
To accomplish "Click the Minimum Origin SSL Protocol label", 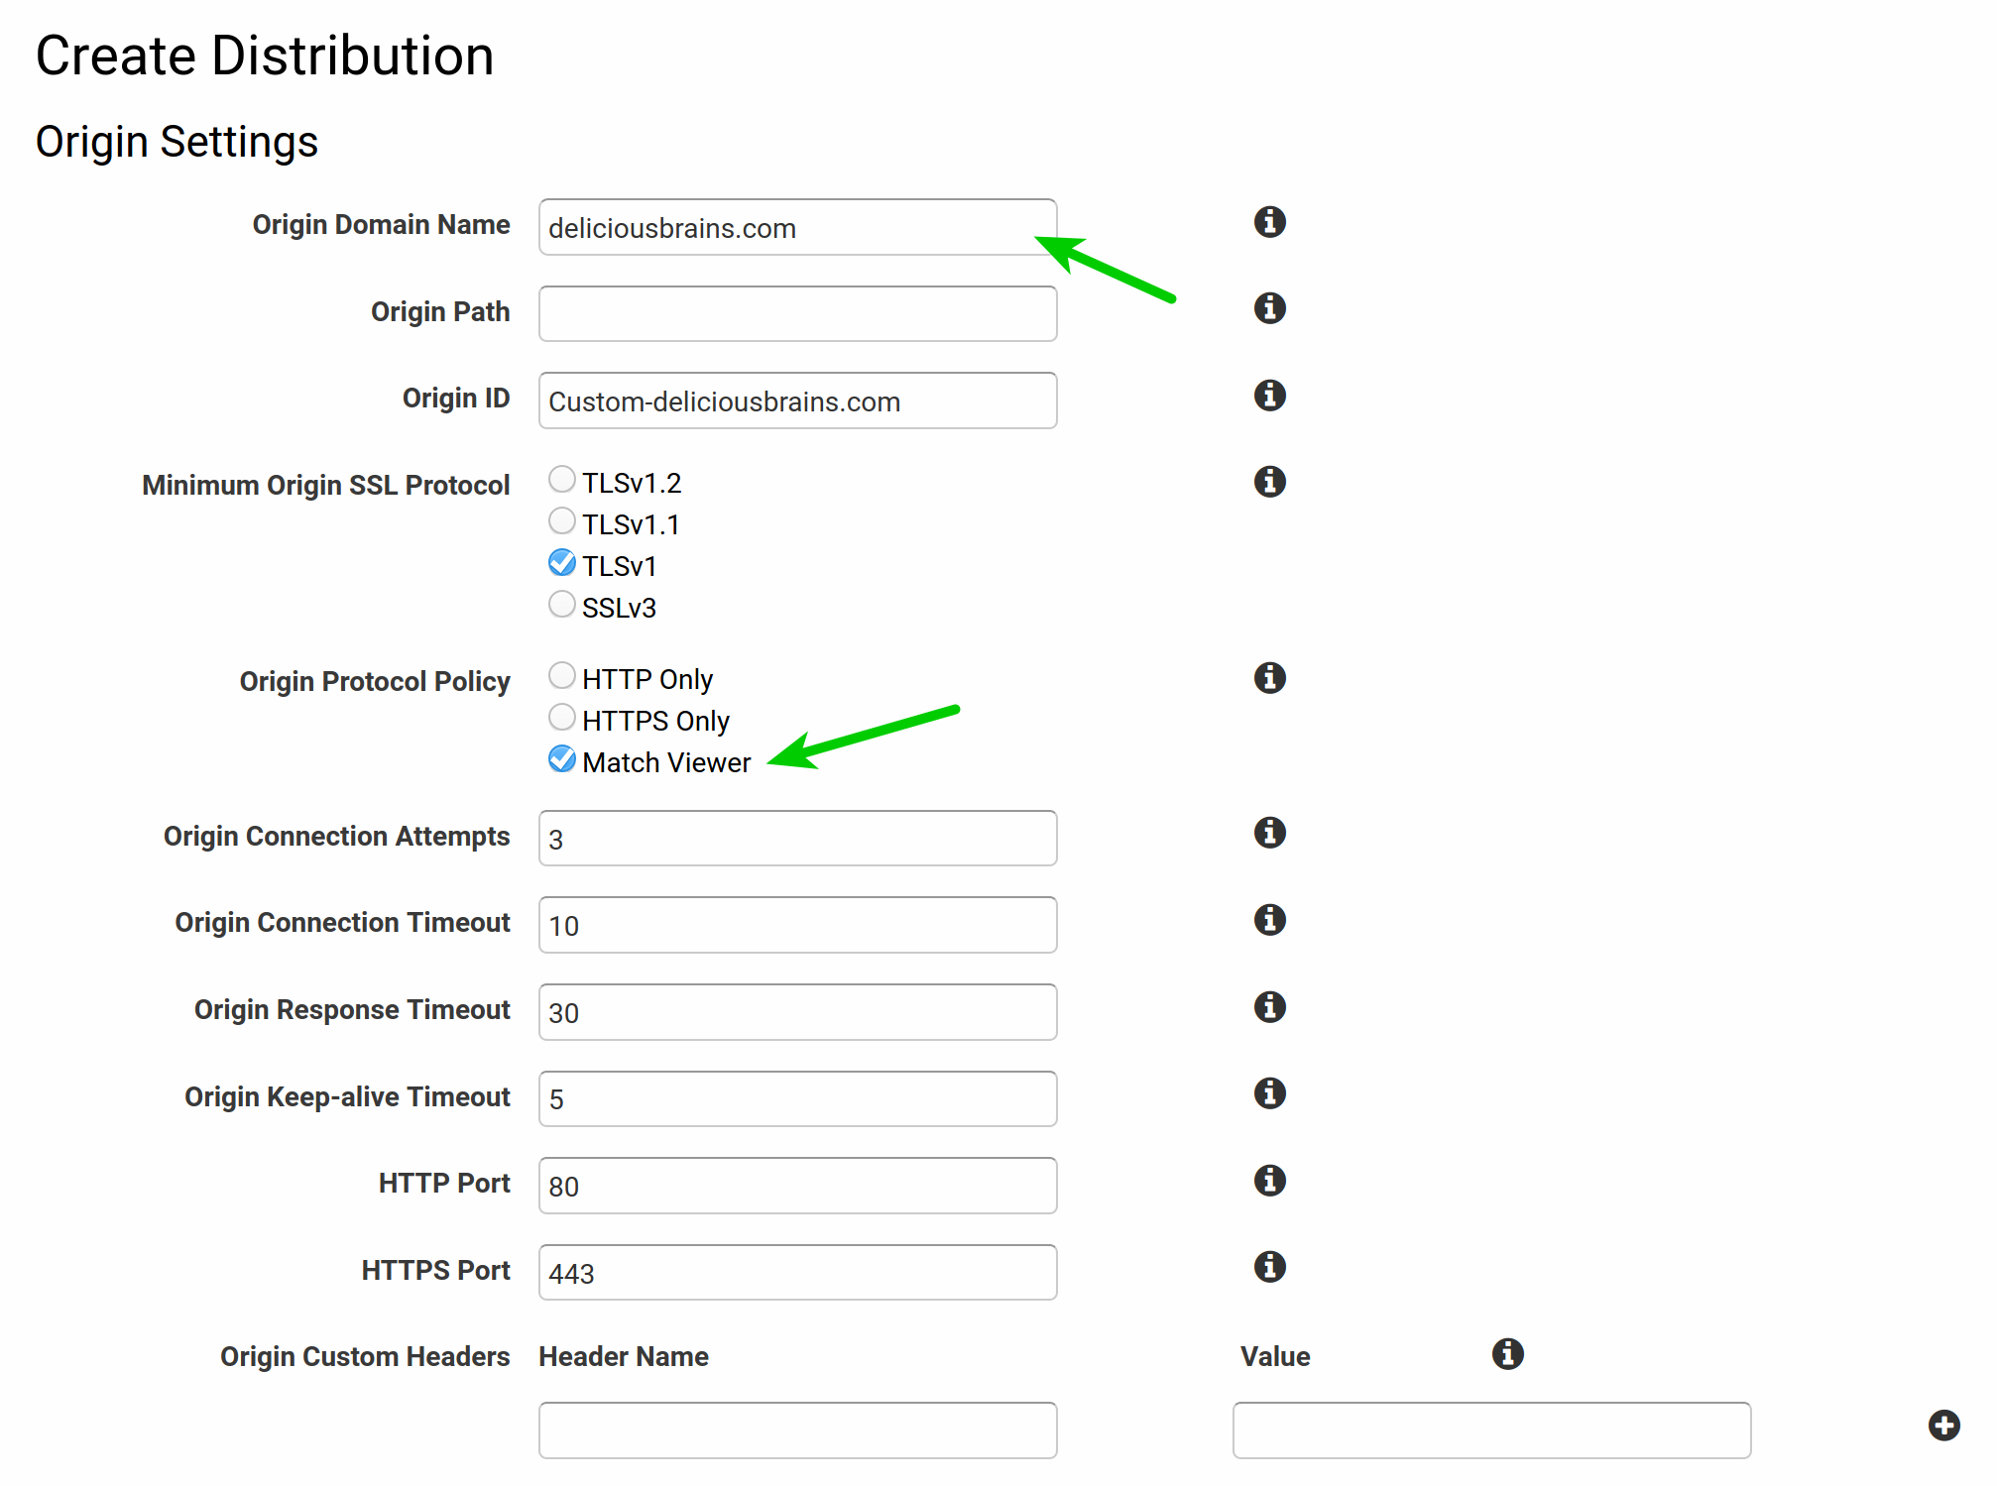I will pyautogui.click(x=325, y=485).
